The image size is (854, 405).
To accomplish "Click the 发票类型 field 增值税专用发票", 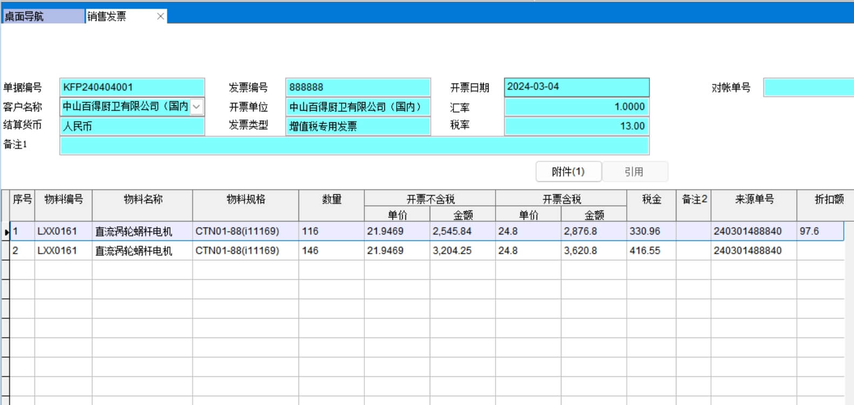I will tap(357, 126).
